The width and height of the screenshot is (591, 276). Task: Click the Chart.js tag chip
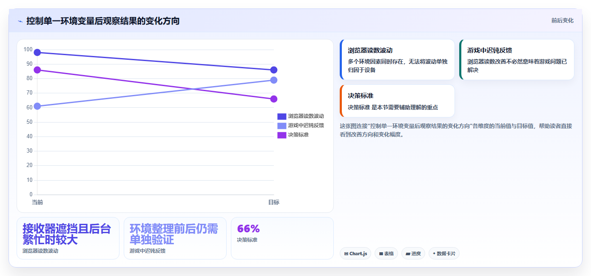355,254
